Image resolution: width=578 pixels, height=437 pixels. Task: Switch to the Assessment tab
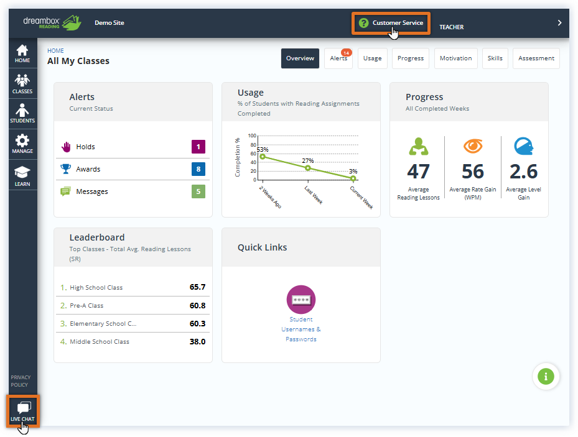tap(536, 58)
